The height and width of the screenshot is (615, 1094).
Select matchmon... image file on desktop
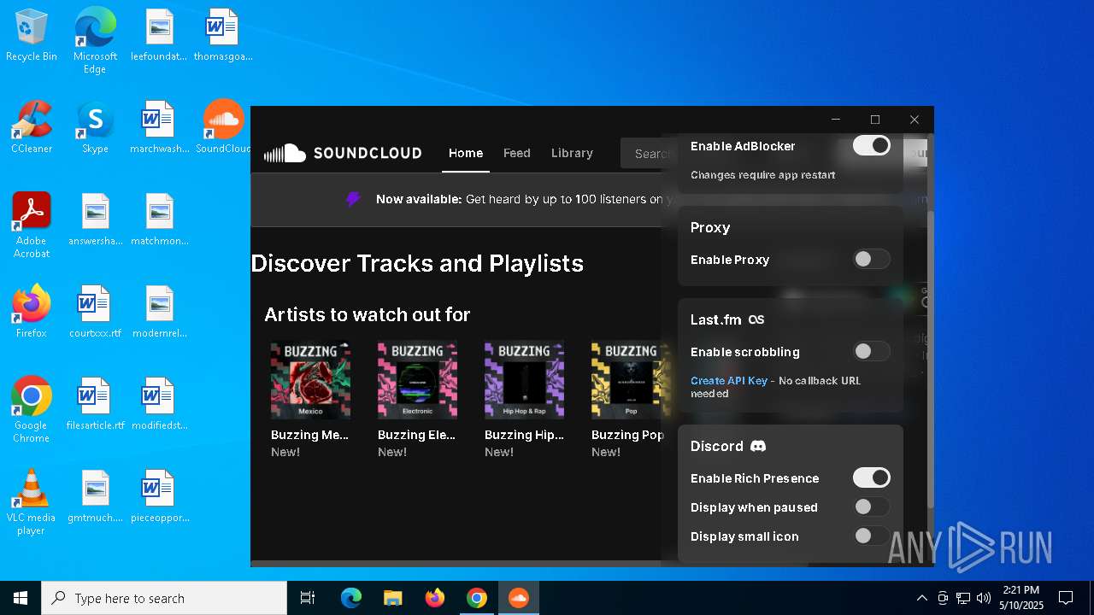coord(159,220)
